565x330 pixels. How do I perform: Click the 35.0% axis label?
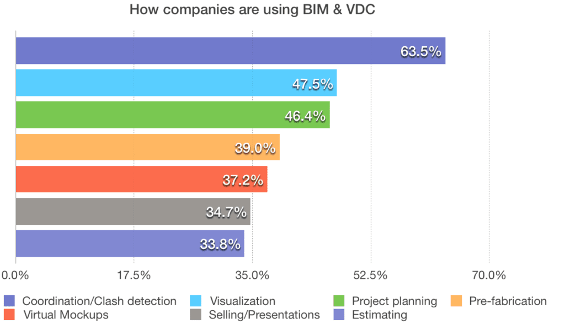[x=252, y=275]
